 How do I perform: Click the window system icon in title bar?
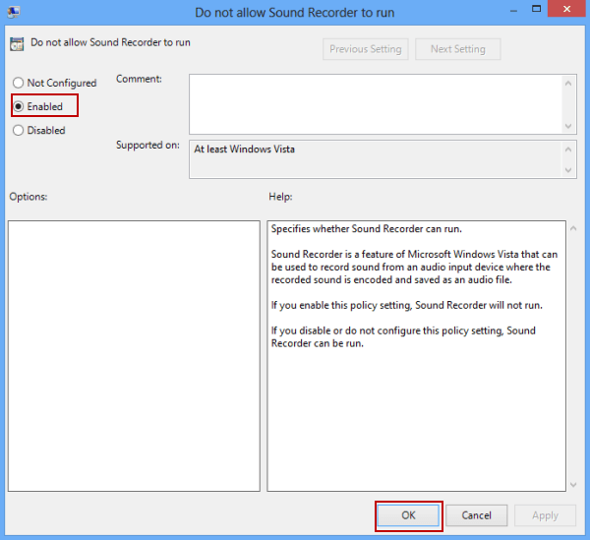14,12
